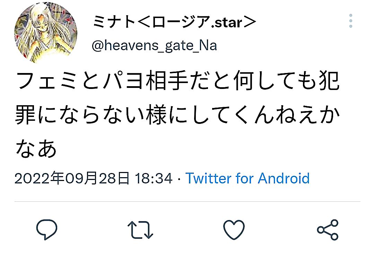Reply to @heavens_gate_Na's tweet
This screenshot has height=254, width=374.
point(47,229)
